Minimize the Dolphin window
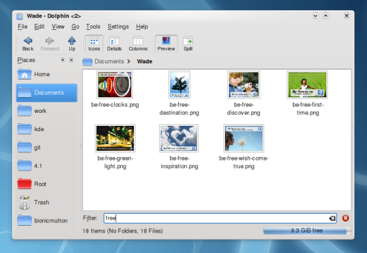367x253 pixels. pyautogui.click(x=315, y=16)
